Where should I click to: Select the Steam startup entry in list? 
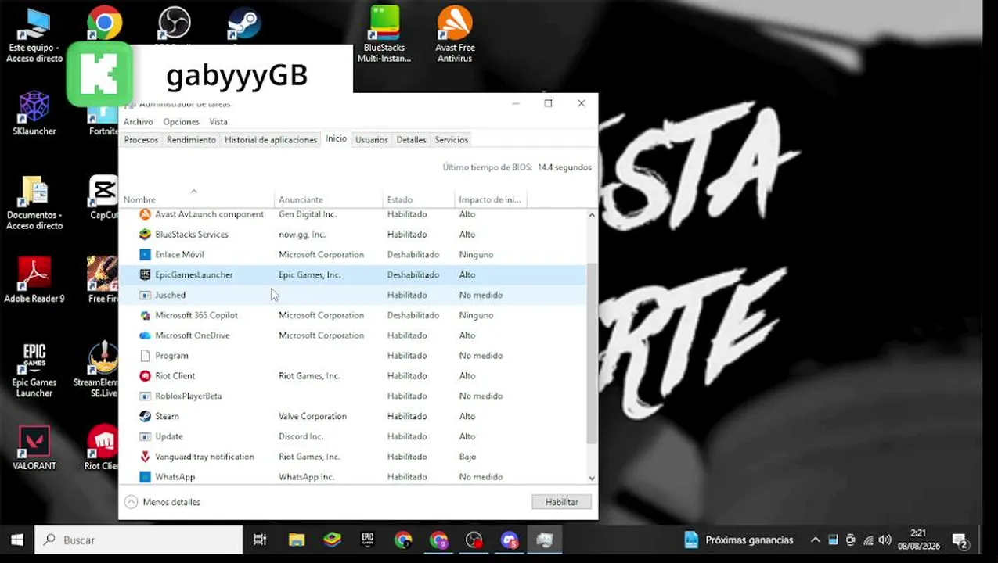[x=352, y=417]
